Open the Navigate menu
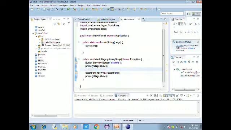Image resolution: width=231 pixels, height=130 pixels. [x=64, y=5]
